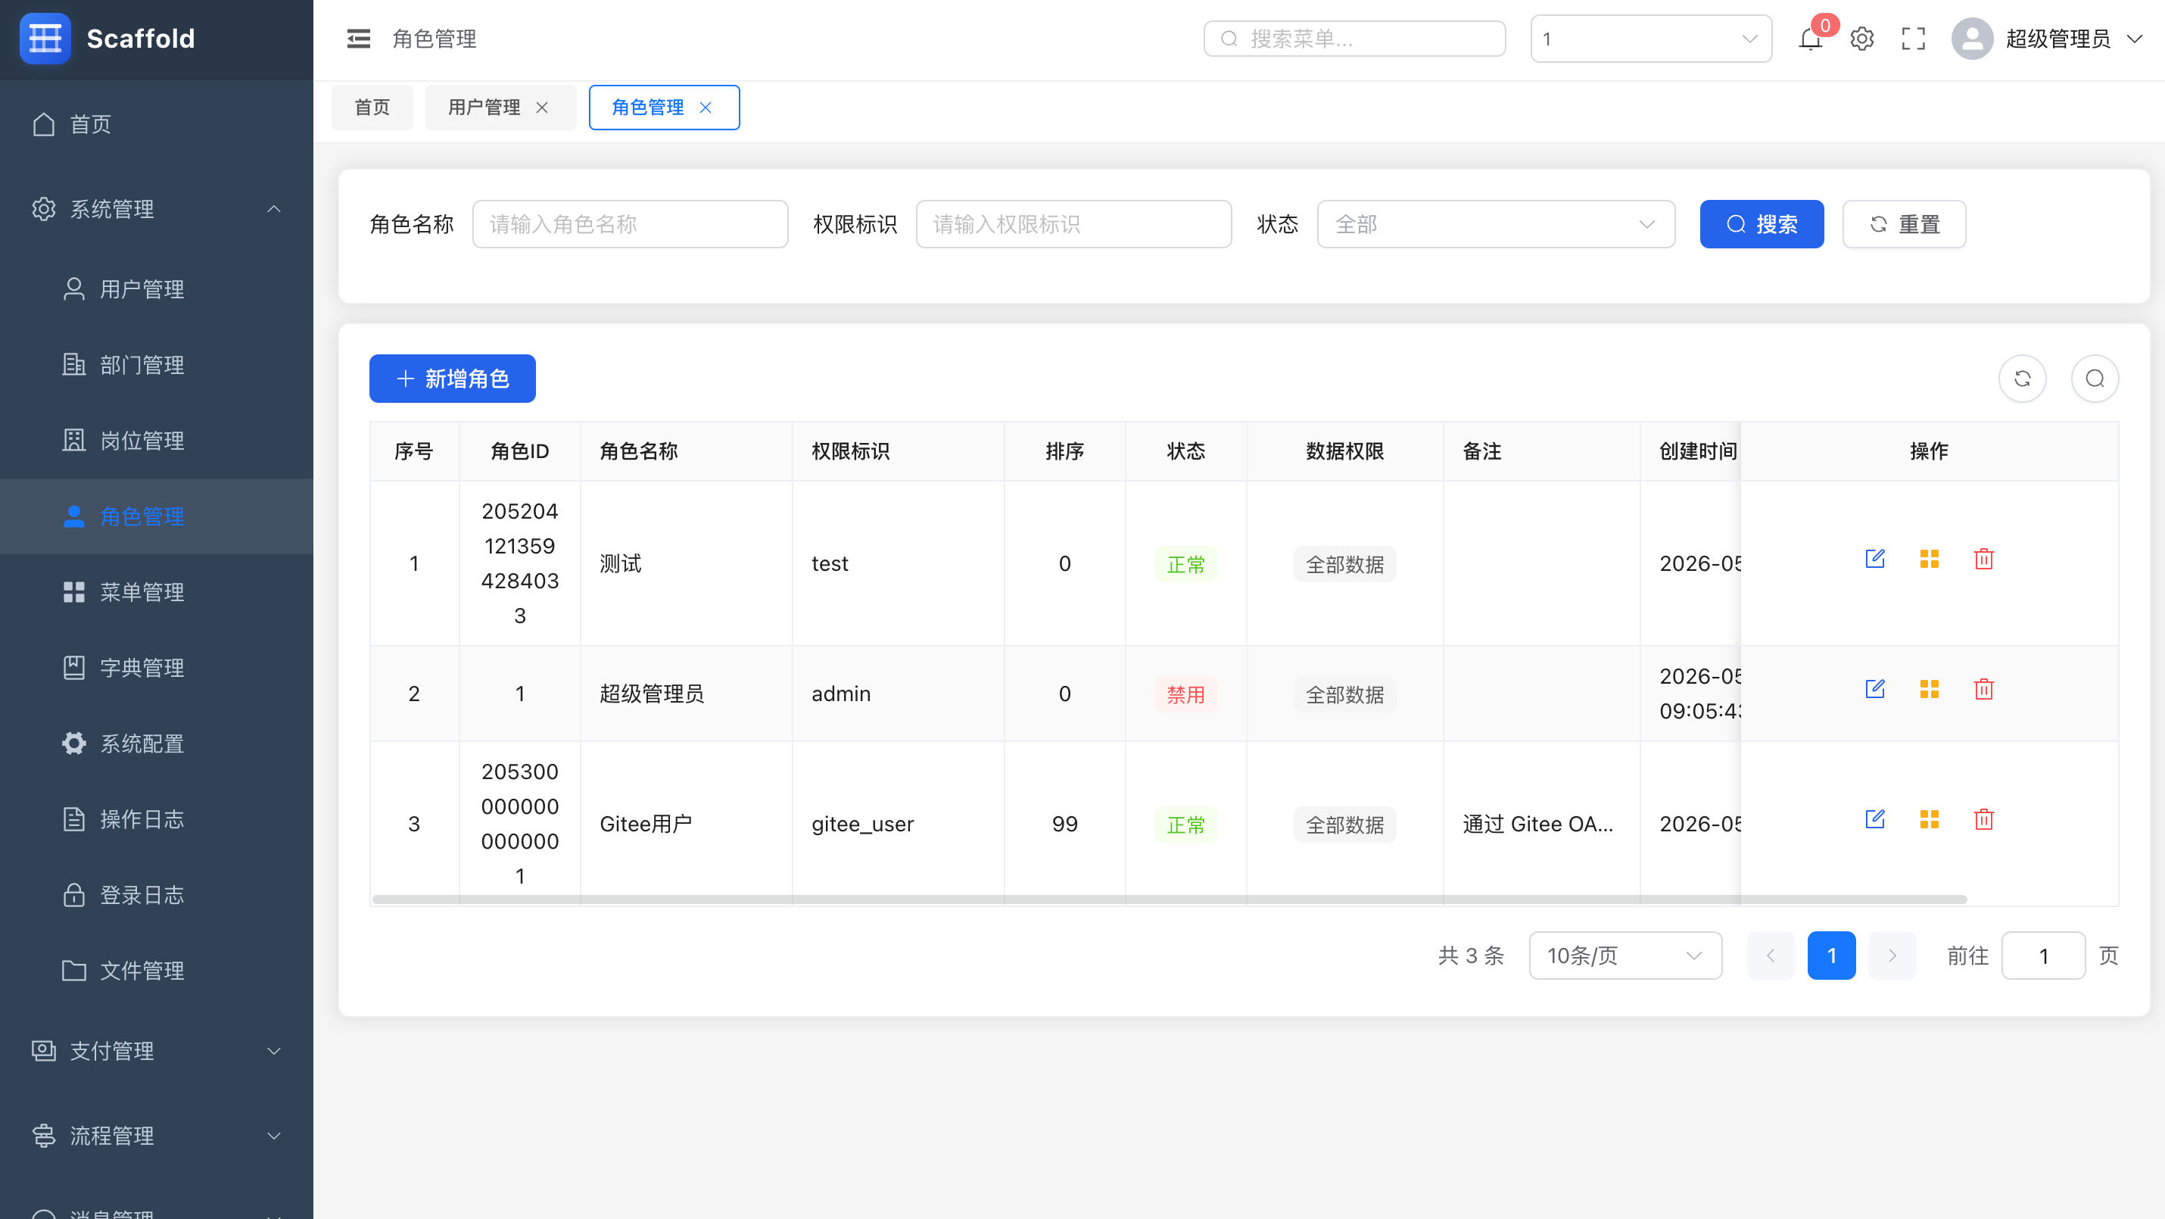Screen dimensions: 2165x1219
Task: Click the 通过 Gitee OA... remark cell
Action: [1541, 824]
